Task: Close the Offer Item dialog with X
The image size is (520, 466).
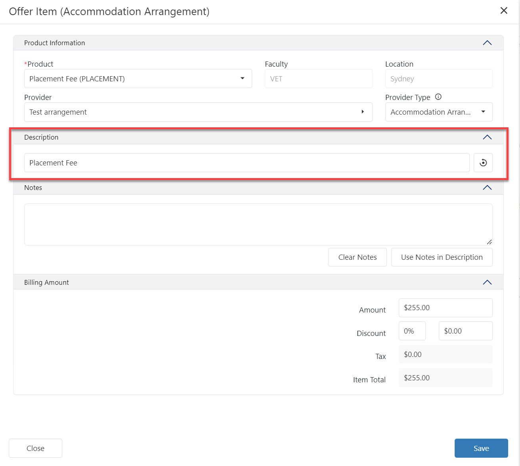Action: [504, 11]
